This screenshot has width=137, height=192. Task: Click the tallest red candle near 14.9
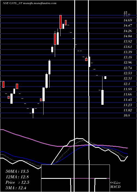[x=61, y=22]
